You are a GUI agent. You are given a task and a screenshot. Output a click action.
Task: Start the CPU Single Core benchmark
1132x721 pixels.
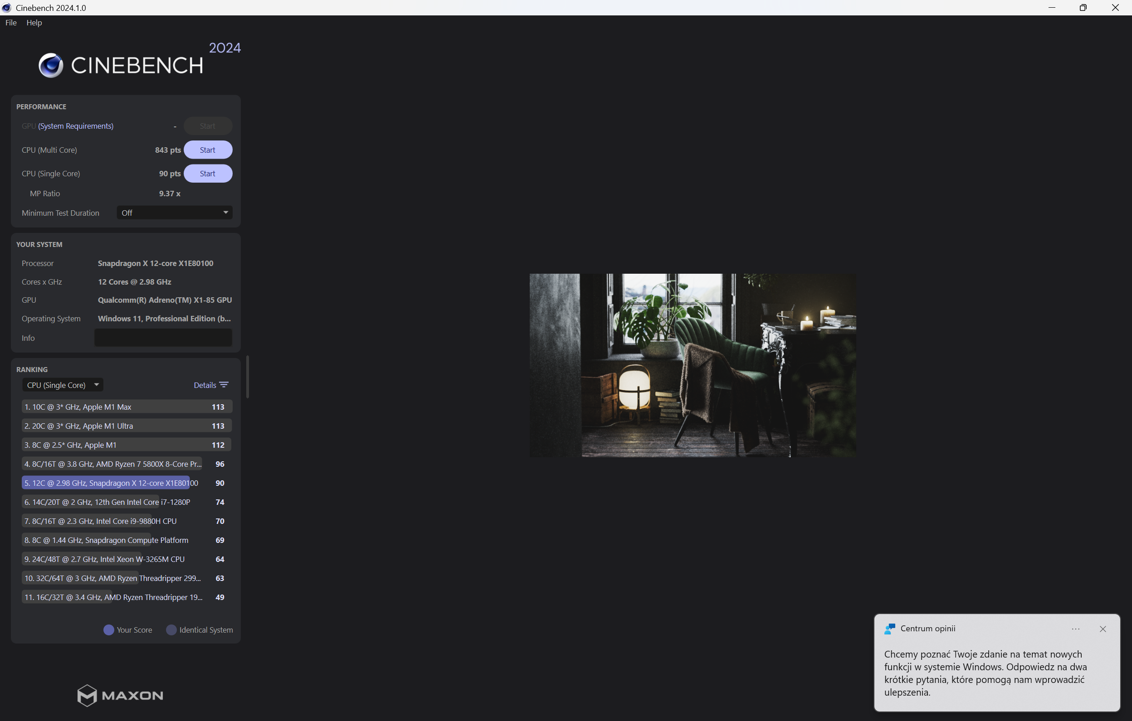pos(207,173)
